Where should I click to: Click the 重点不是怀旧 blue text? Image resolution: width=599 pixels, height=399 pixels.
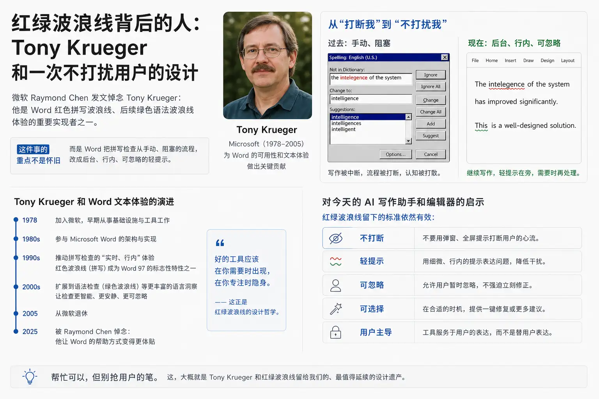coord(38,161)
